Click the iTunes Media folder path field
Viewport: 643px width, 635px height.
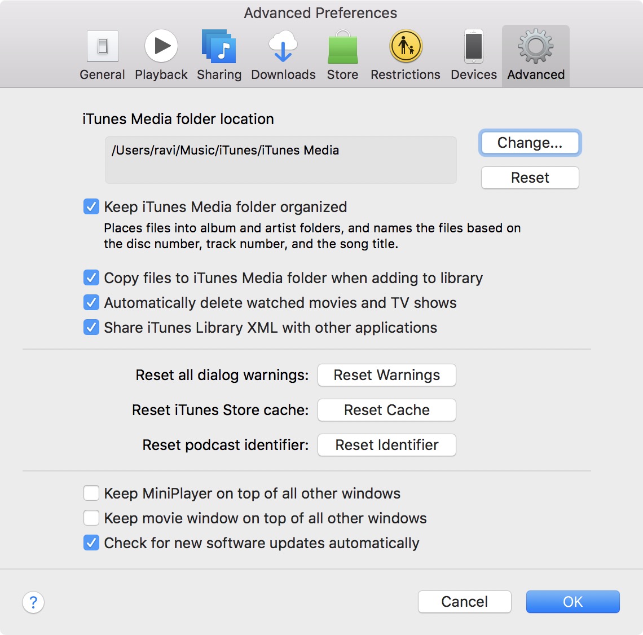pos(281,160)
